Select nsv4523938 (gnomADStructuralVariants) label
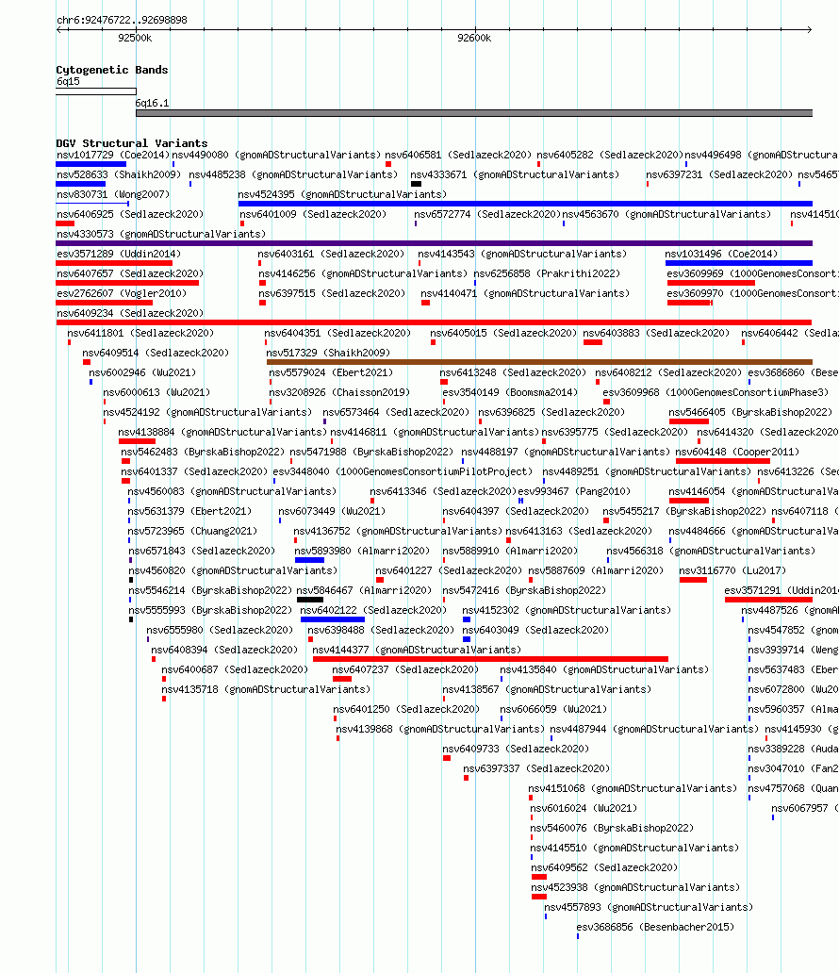This screenshot has height=973, width=839. [635, 887]
